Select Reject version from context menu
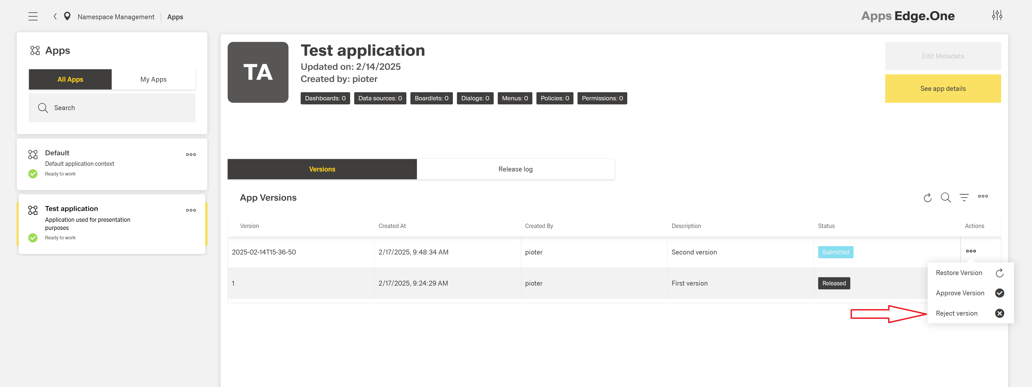This screenshot has width=1032, height=387. point(957,313)
